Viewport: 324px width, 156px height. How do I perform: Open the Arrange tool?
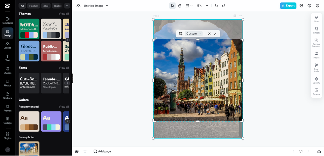tap(316, 92)
